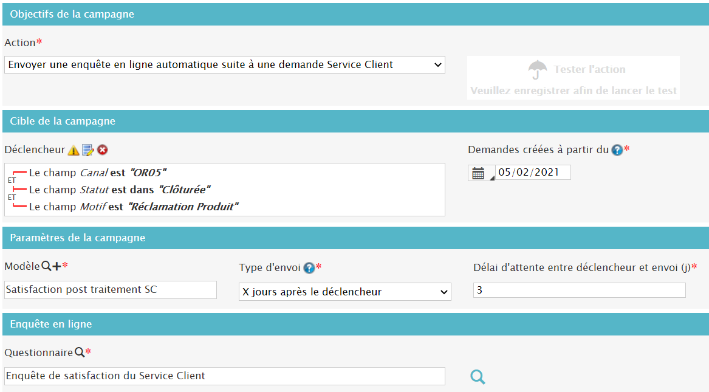Preview the questionnaire with the large teal magnifier
Screen dimensions: 709x392
tap(478, 377)
